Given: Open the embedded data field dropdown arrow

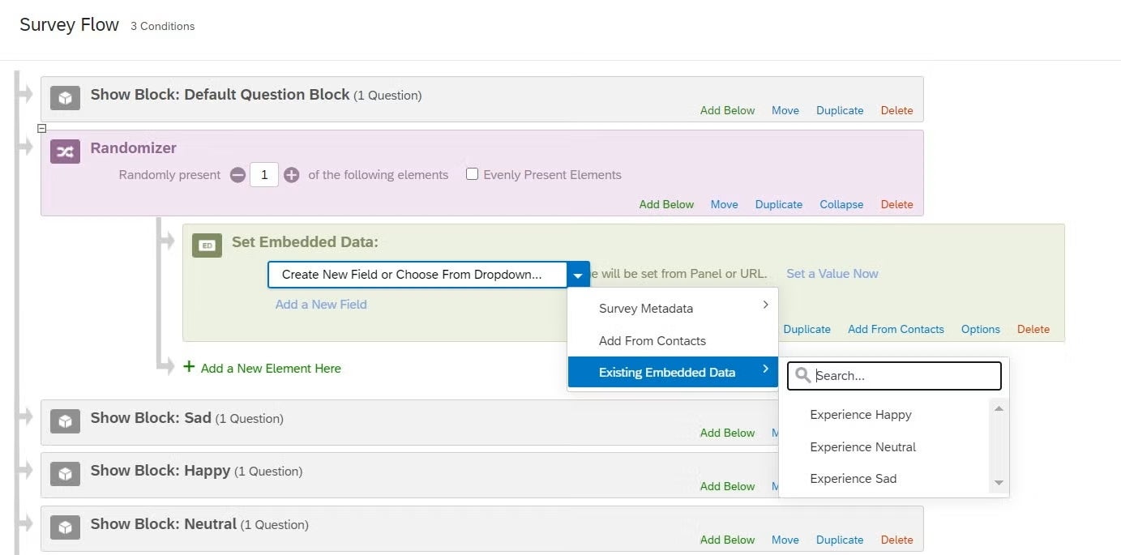Looking at the screenshot, I should click(x=578, y=275).
